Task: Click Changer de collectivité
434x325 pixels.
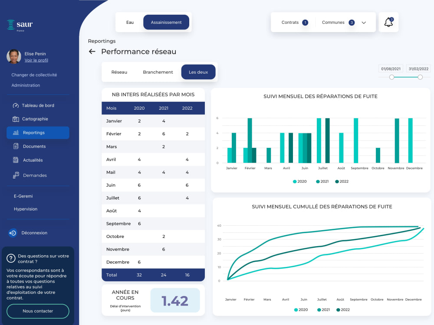Action: click(34, 75)
